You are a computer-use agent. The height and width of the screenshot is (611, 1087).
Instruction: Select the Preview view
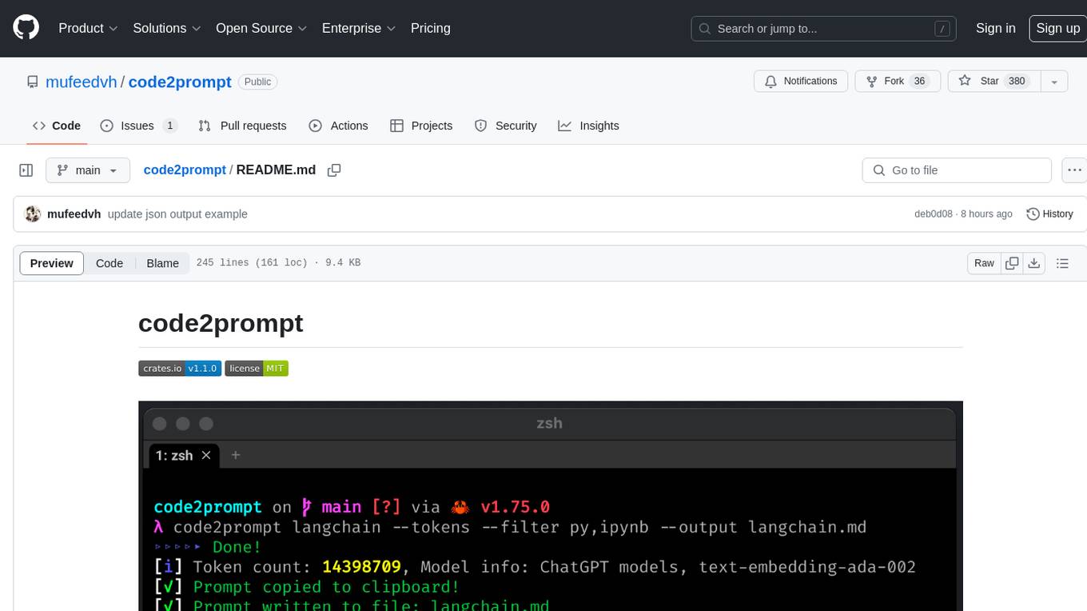(x=52, y=263)
